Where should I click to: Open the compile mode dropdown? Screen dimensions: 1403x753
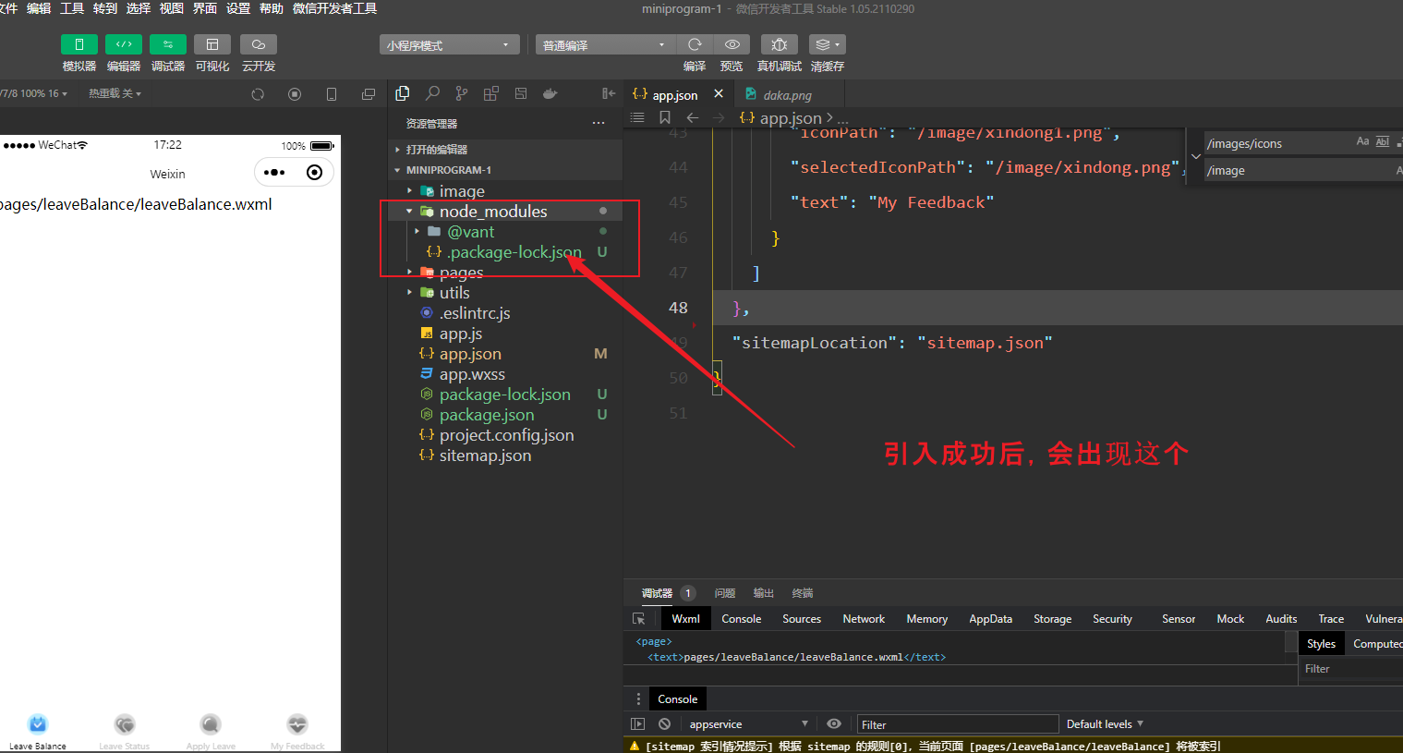(x=606, y=44)
